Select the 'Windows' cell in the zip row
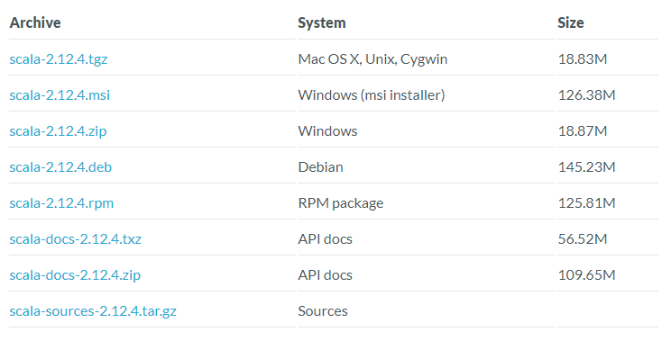The height and width of the screenshot is (341, 671). coord(327,131)
